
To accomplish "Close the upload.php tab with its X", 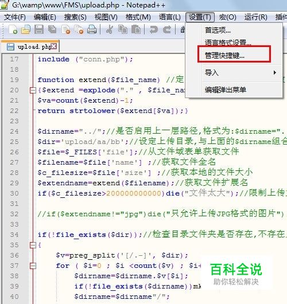I will click(54, 46).
